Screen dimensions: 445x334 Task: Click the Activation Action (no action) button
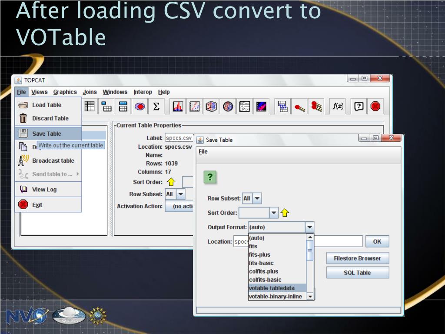point(179,206)
